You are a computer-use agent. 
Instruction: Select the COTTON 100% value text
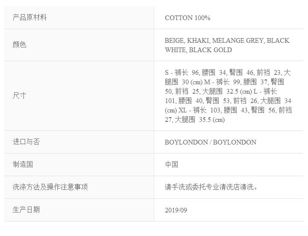pyautogui.click(x=188, y=18)
